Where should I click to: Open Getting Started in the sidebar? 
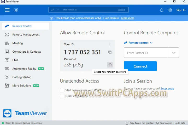pos(26,77)
